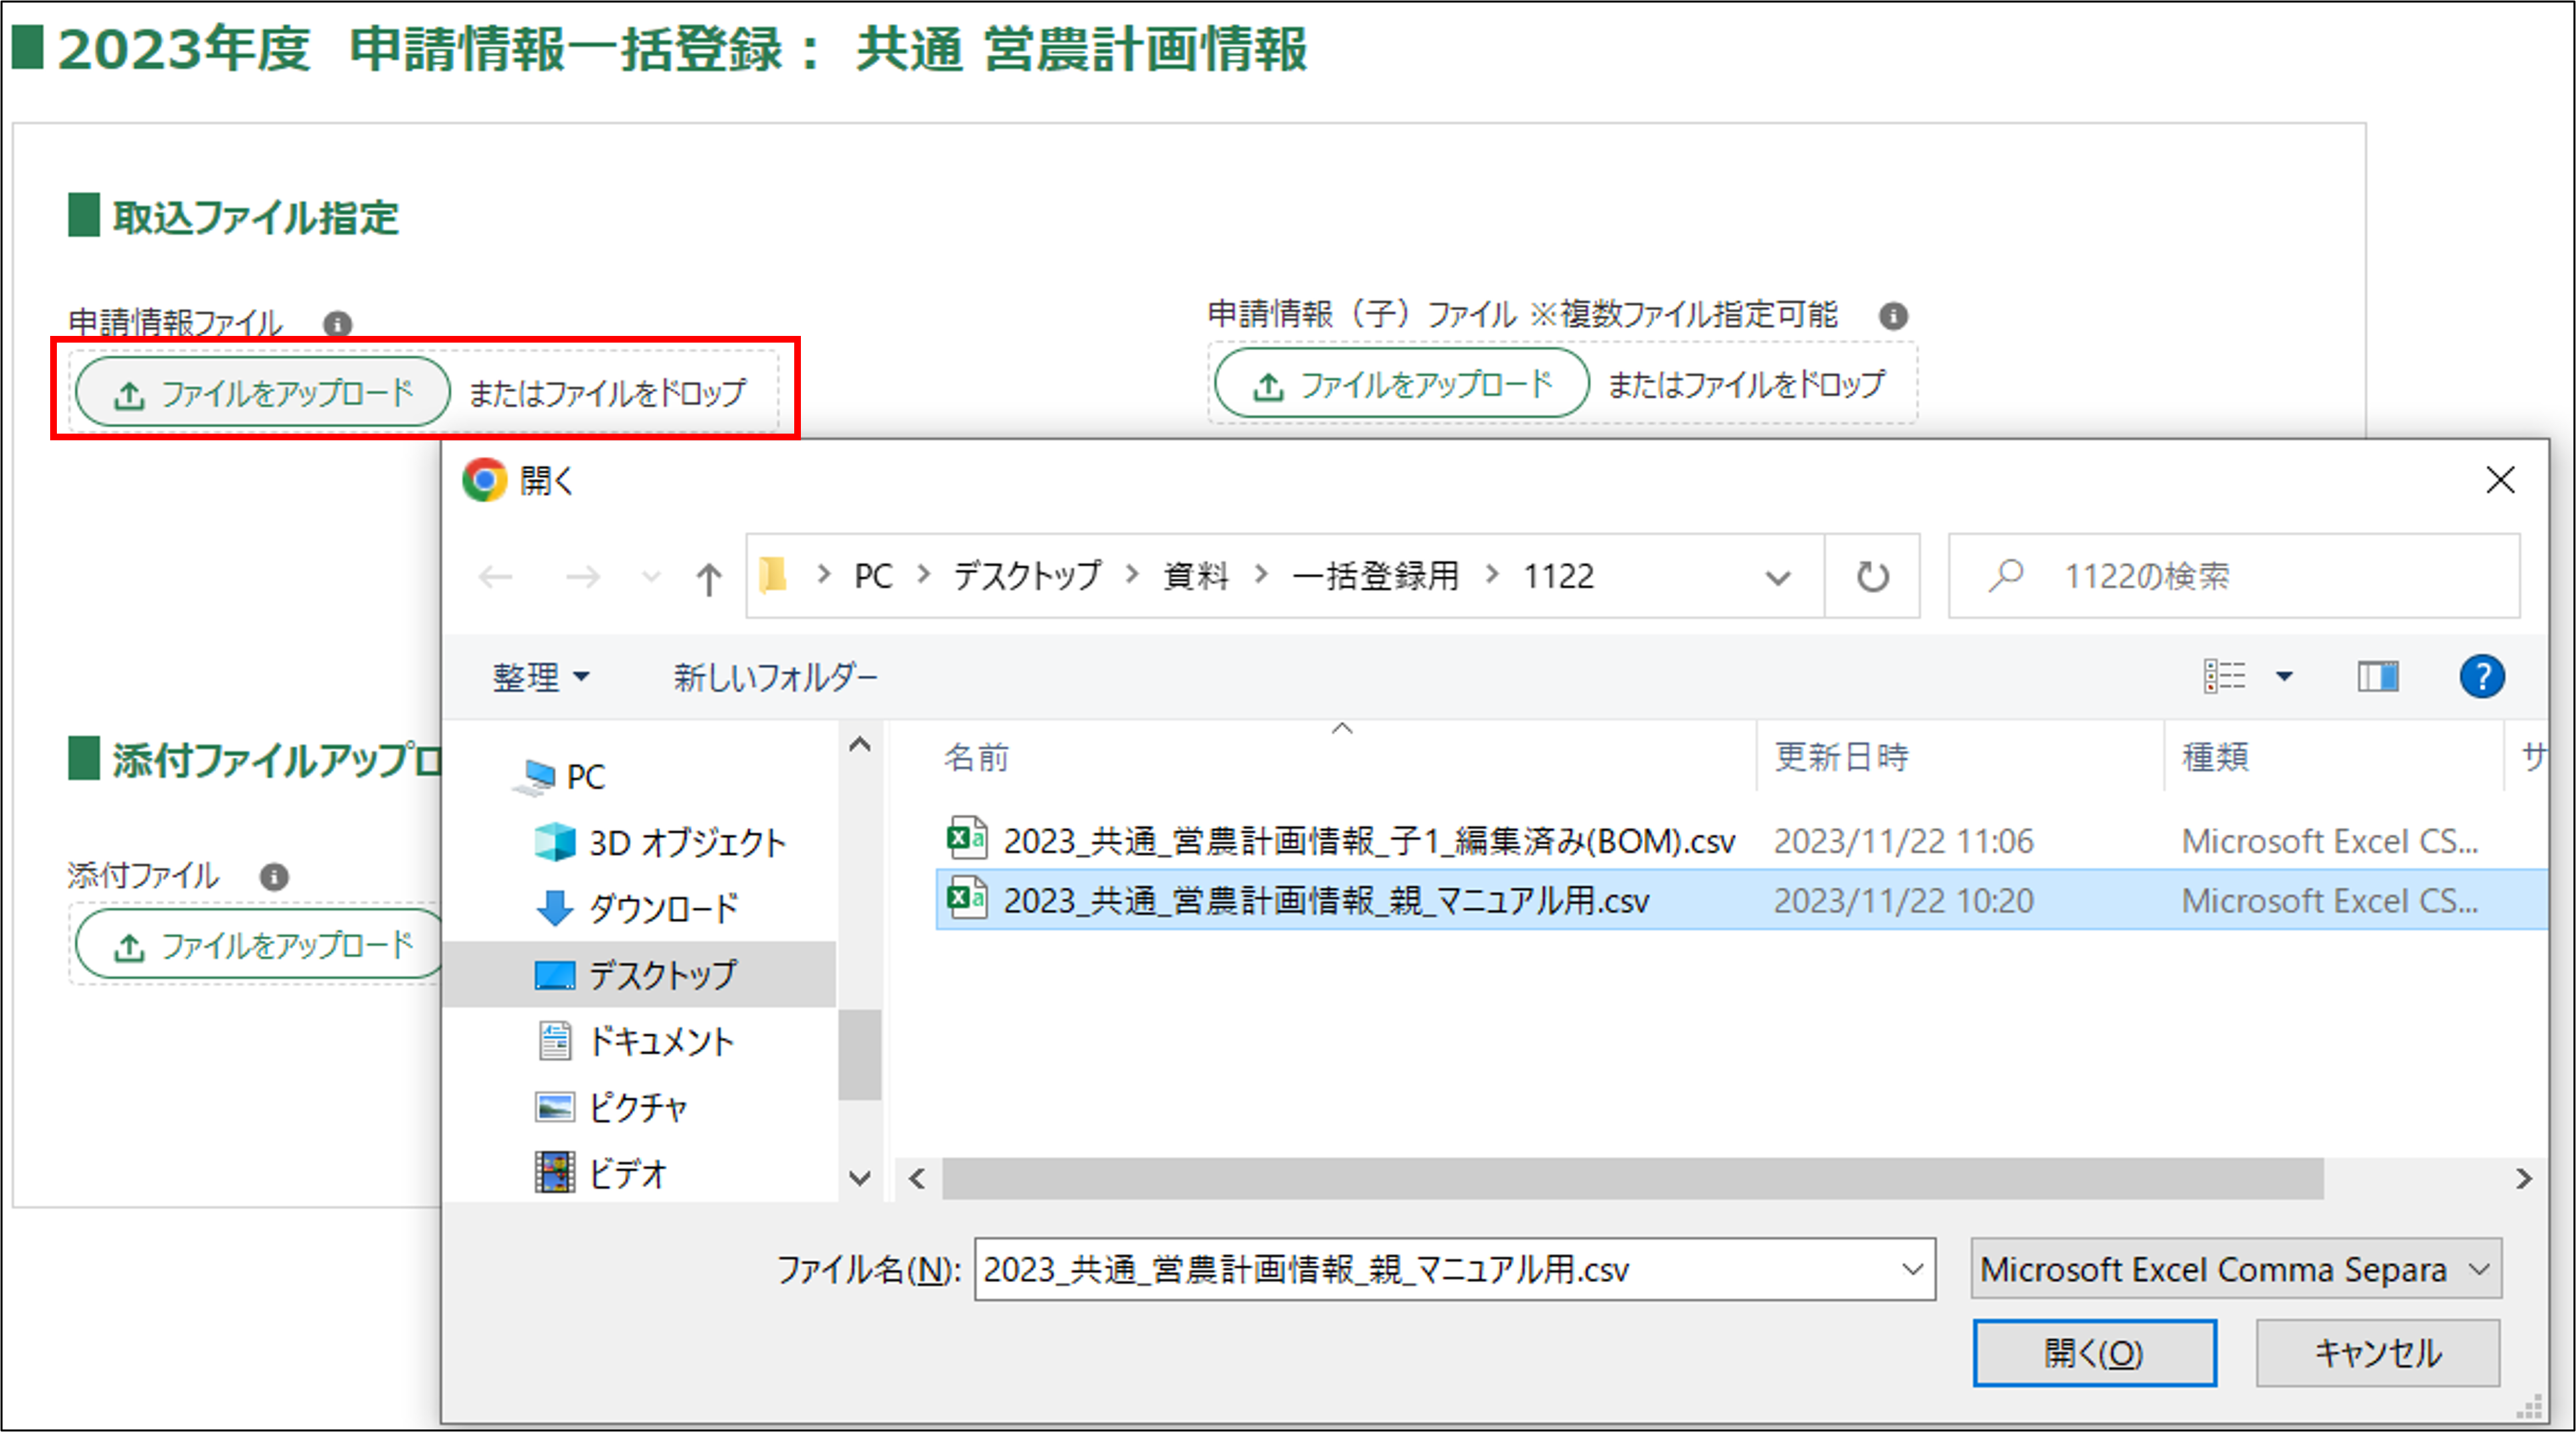Click info icon beside 申請情報ファイル label
The width and height of the screenshot is (2576, 1432).
click(x=337, y=324)
